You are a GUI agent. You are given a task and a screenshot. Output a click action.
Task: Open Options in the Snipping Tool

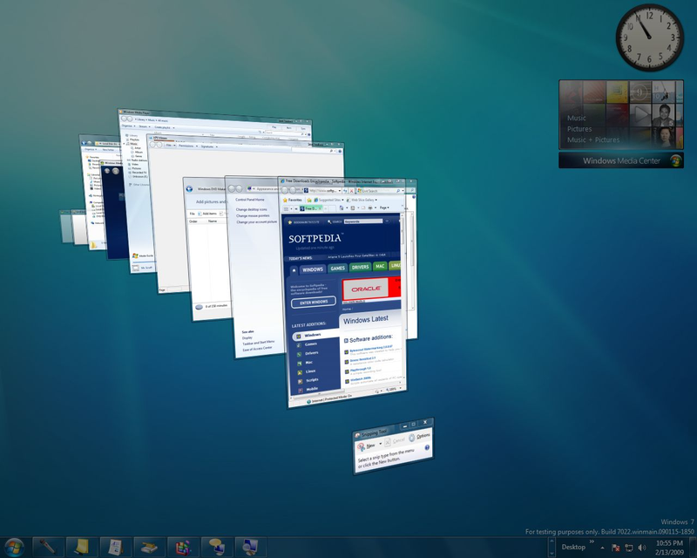click(420, 436)
